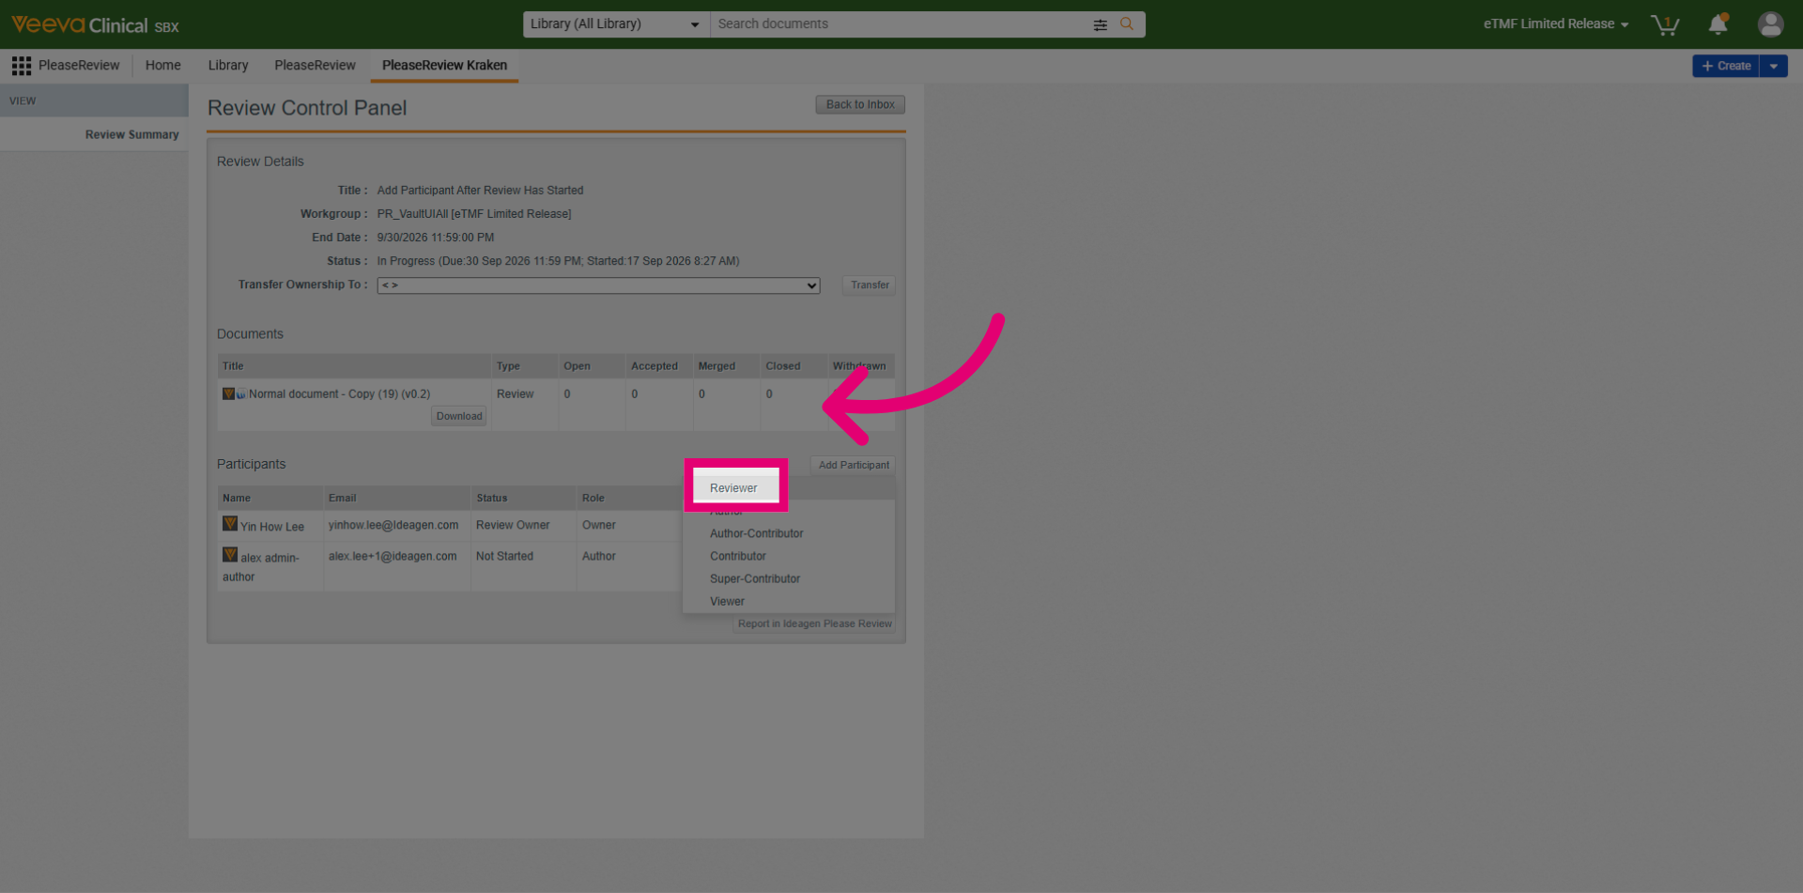Screen dimensions: 1803x893
Task: Switch to the Library tab
Action: [228, 66]
